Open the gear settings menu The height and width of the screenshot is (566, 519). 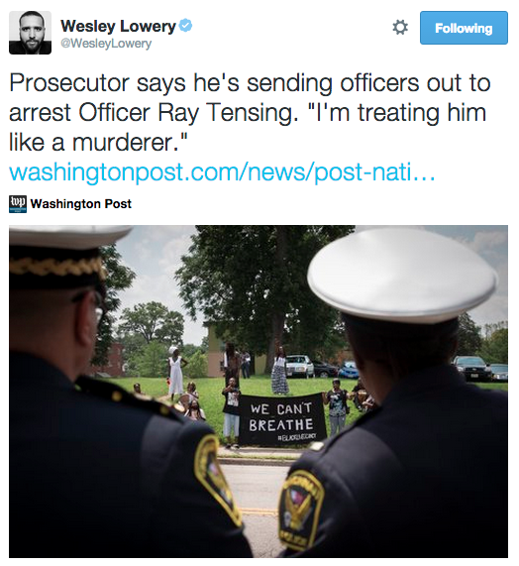(x=400, y=28)
